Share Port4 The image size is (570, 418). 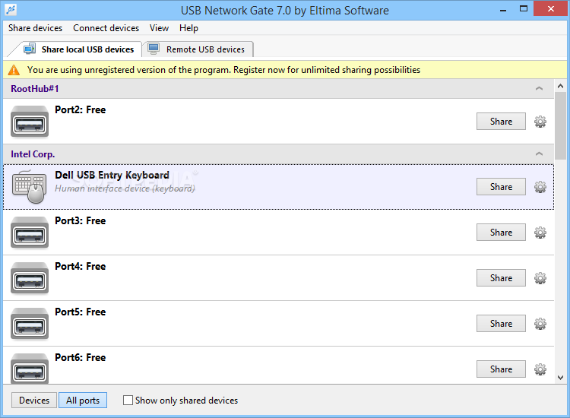[x=501, y=278]
